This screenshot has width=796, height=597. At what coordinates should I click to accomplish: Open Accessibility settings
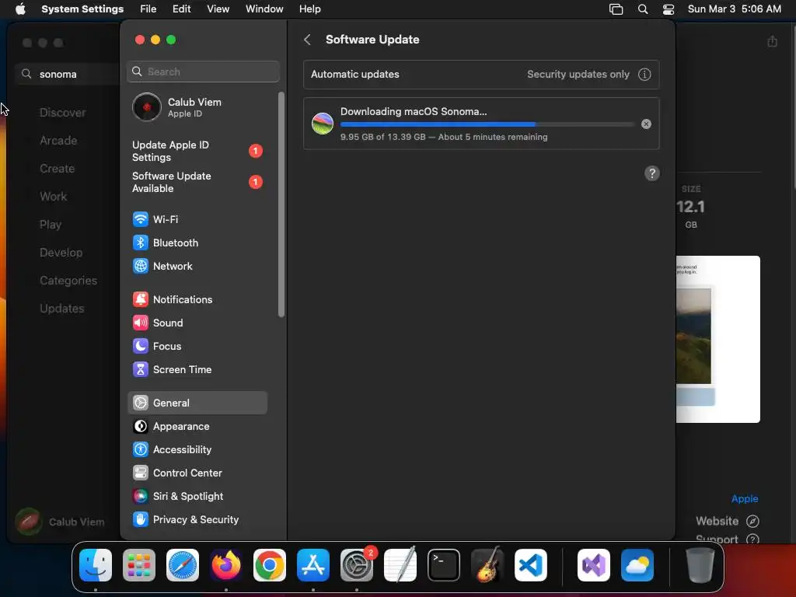coord(197,450)
